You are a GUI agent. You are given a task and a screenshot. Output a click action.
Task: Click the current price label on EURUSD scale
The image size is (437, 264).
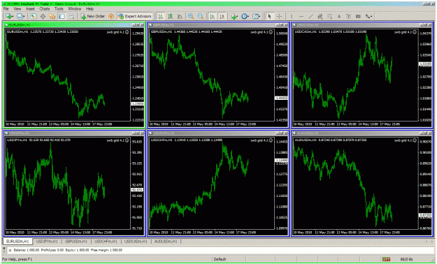click(138, 103)
